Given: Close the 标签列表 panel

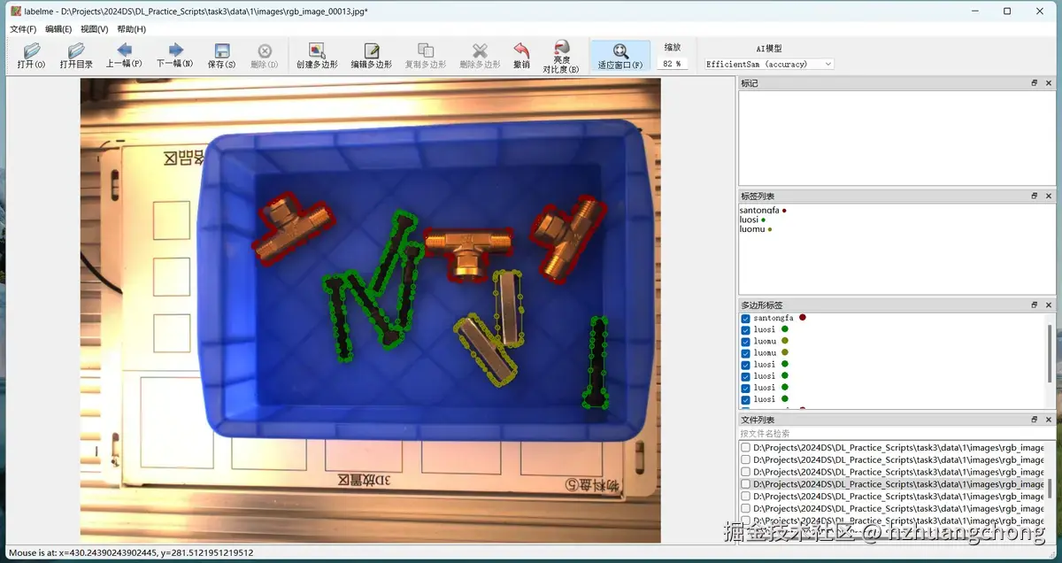Looking at the screenshot, I should [x=1049, y=196].
